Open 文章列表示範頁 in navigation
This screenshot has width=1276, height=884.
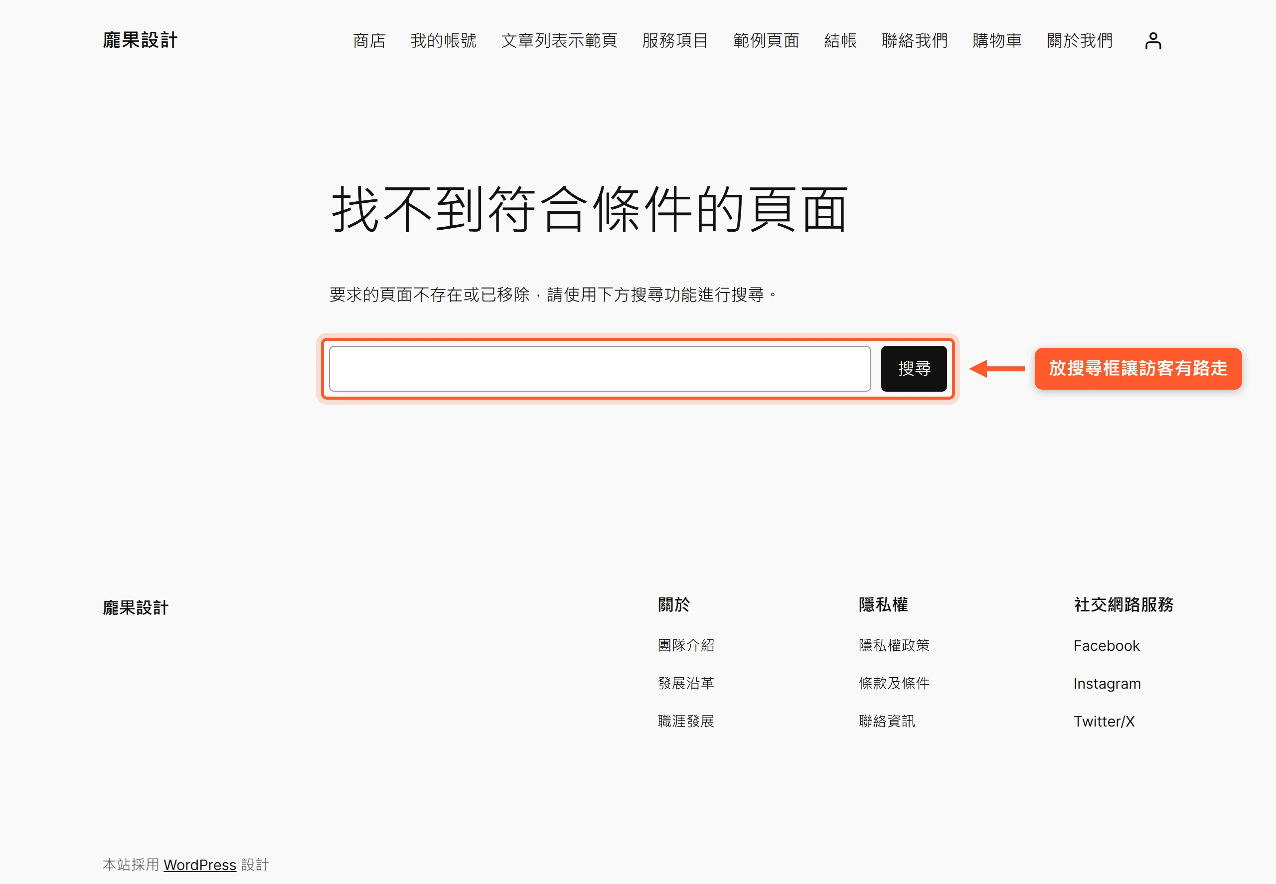tap(559, 40)
